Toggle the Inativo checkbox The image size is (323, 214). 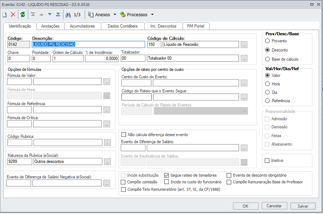tap(267, 160)
